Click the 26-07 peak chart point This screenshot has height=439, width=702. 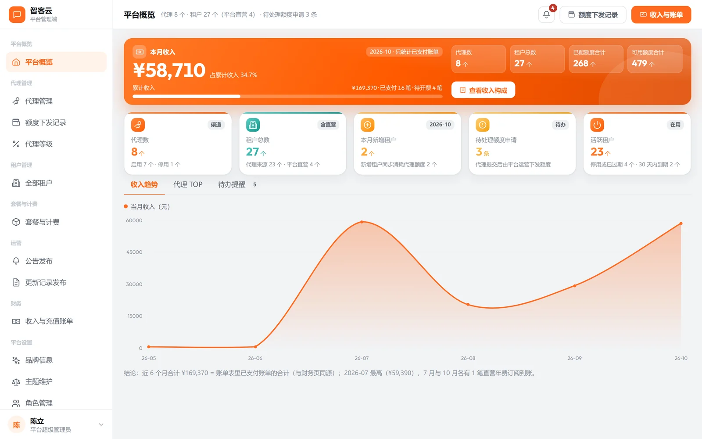point(362,222)
